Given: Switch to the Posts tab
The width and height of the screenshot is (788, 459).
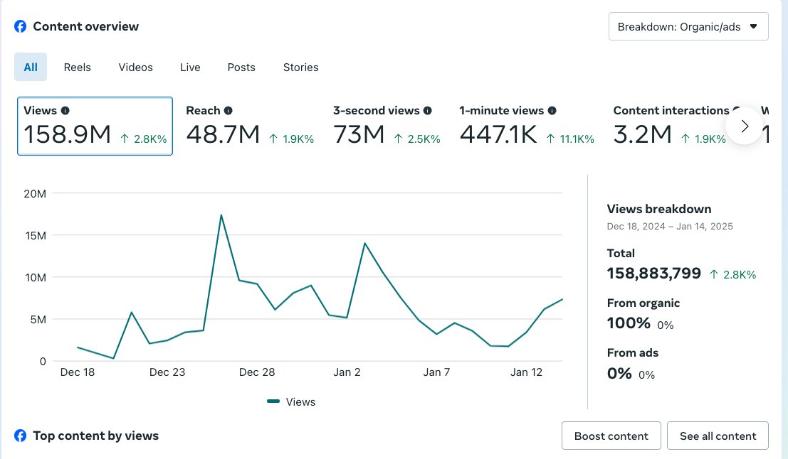Looking at the screenshot, I should pos(241,67).
